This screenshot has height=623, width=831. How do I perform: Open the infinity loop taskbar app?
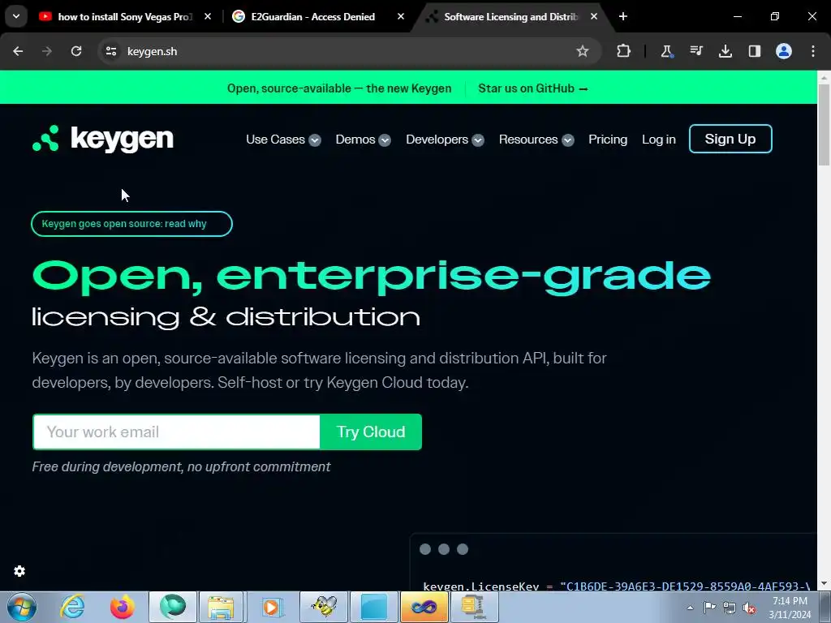[424, 607]
